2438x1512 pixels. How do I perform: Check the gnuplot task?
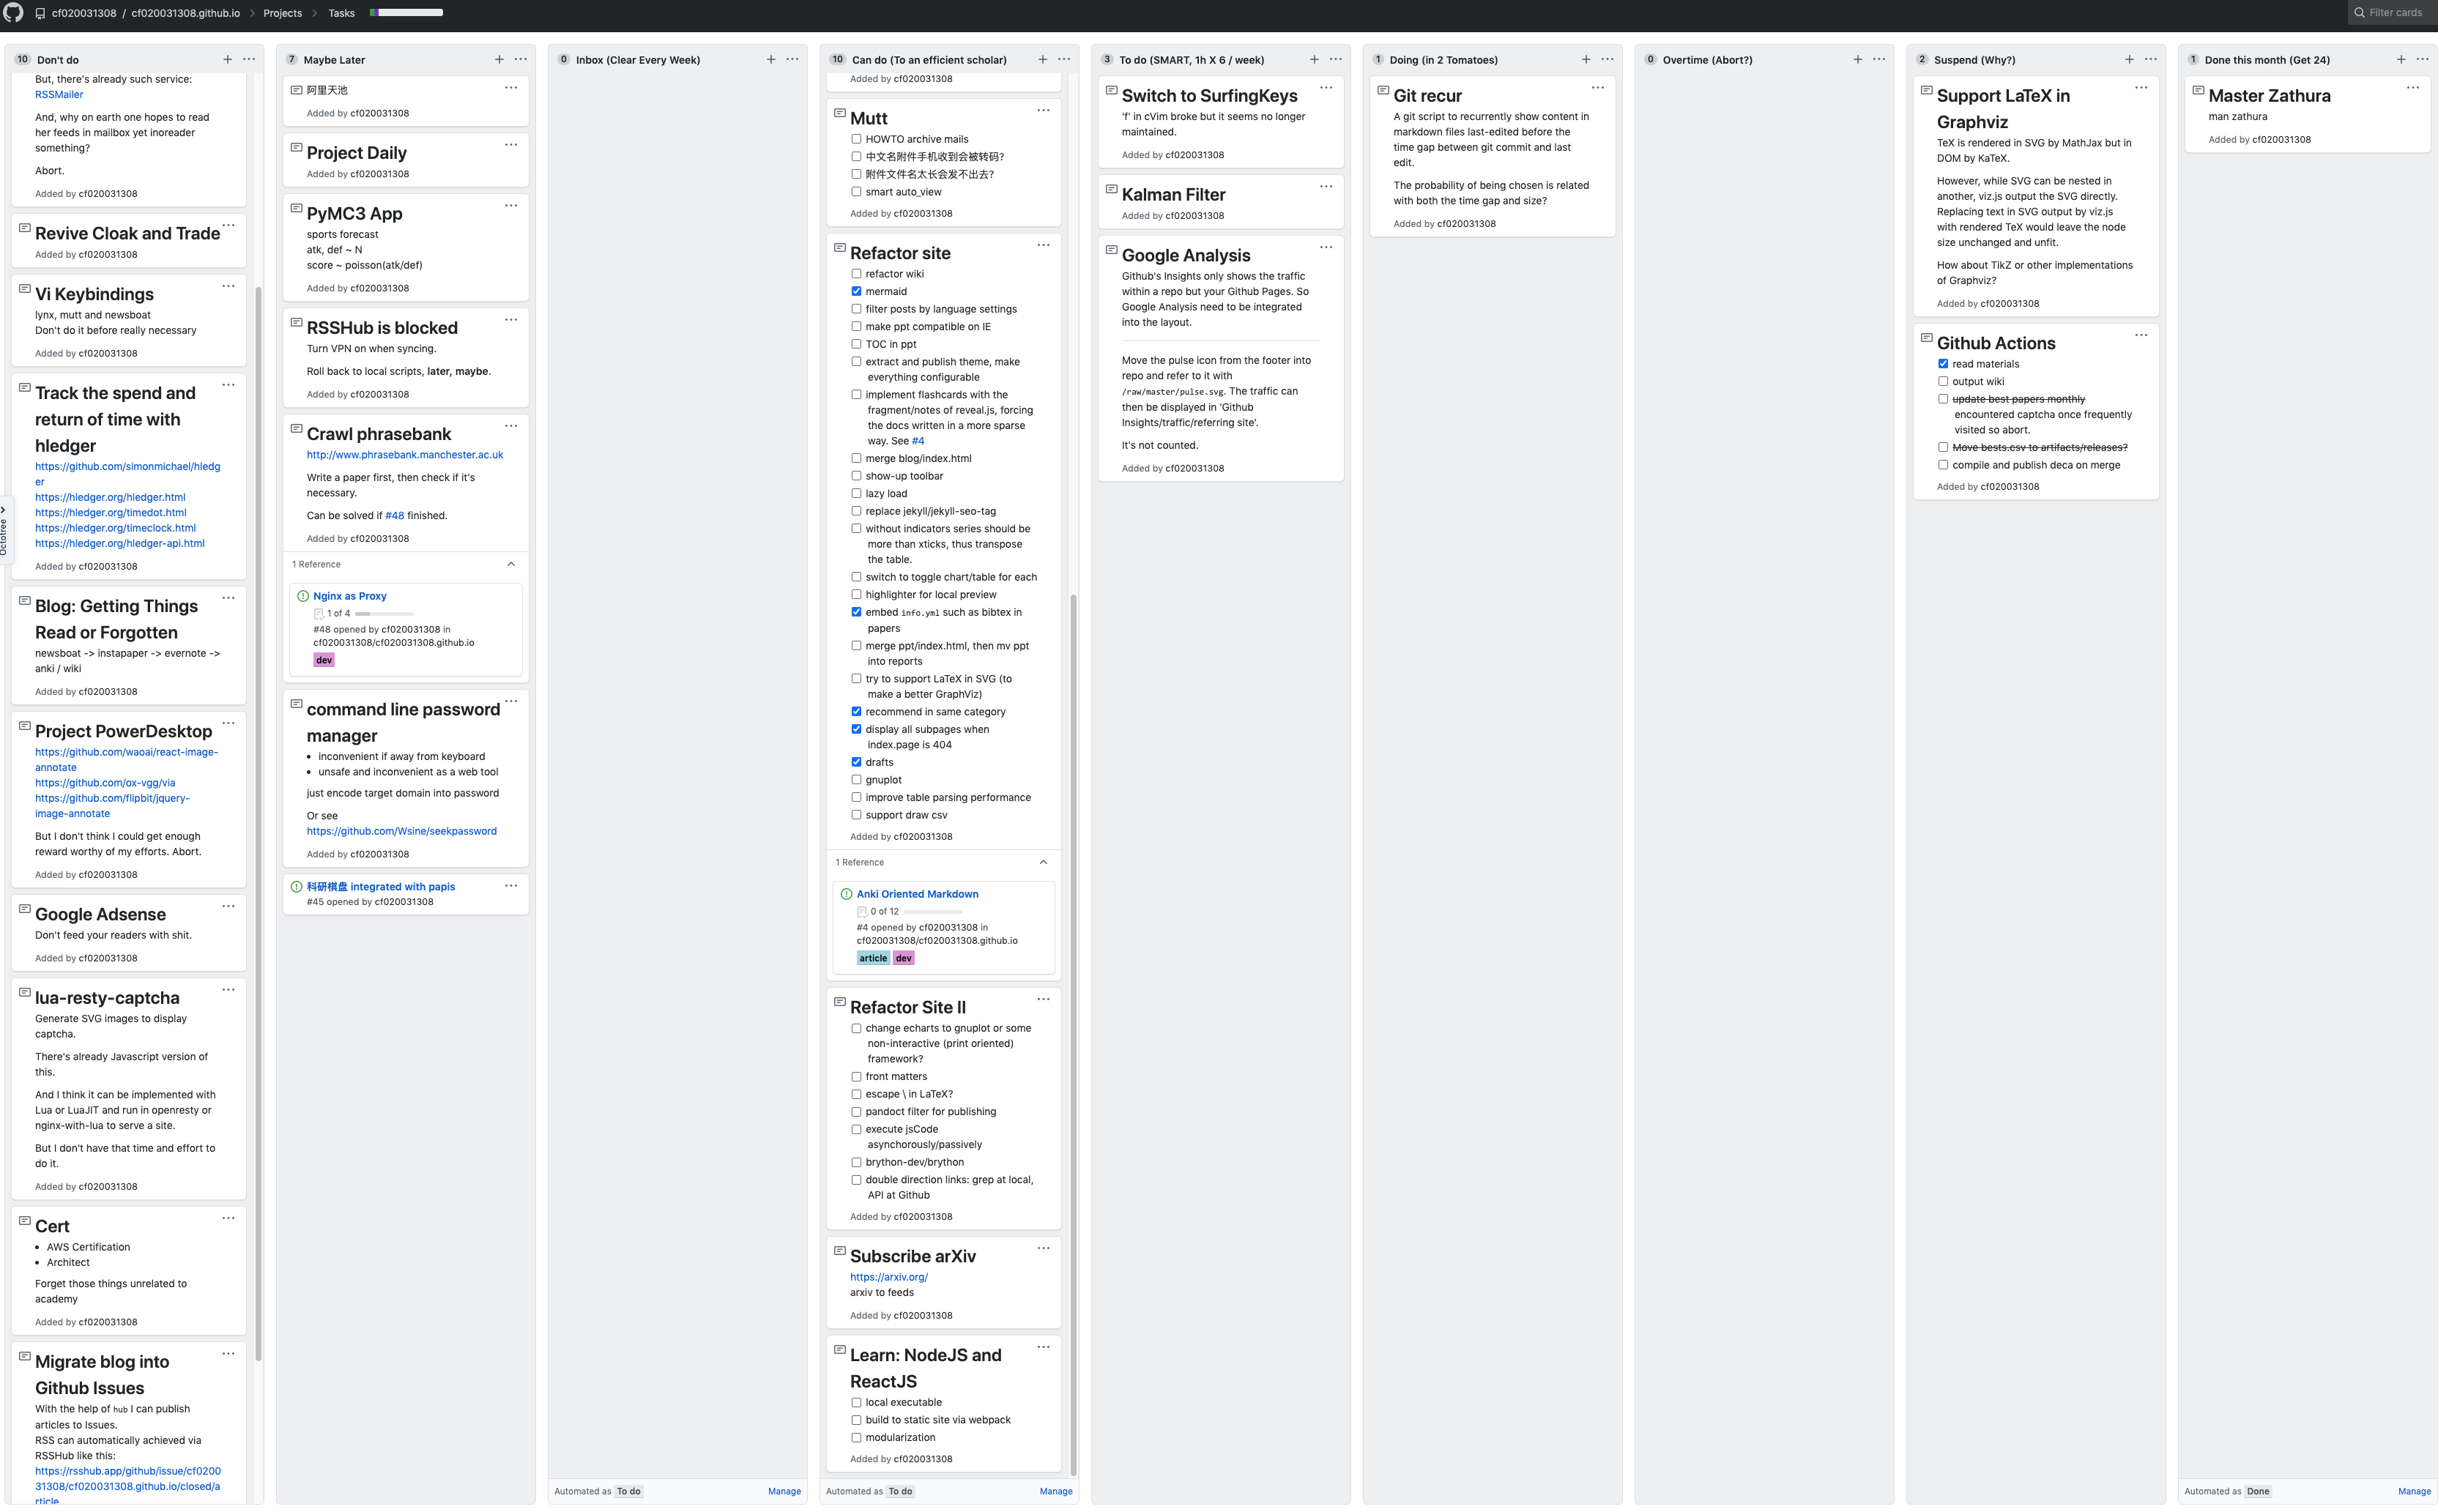pos(856,780)
